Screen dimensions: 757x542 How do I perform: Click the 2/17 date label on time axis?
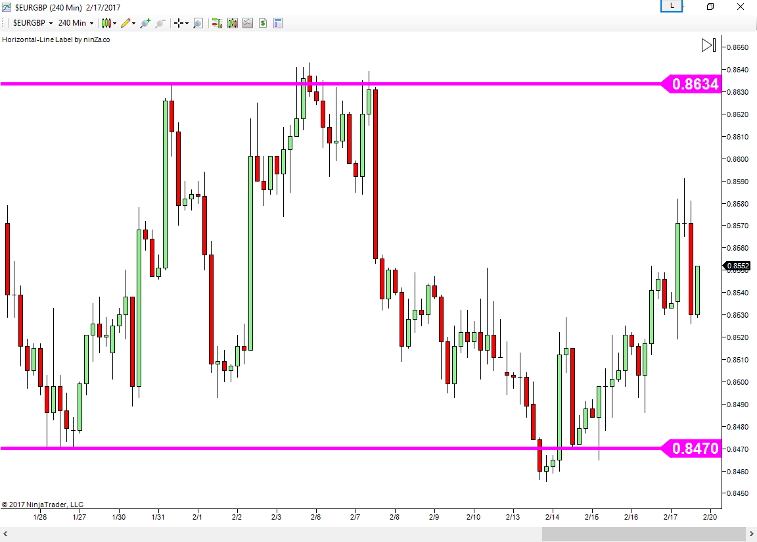click(x=670, y=517)
